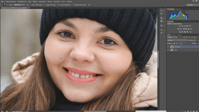Add an Exposure adjustment layer
The height and width of the screenshot is (112, 199).
pos(187,26)
